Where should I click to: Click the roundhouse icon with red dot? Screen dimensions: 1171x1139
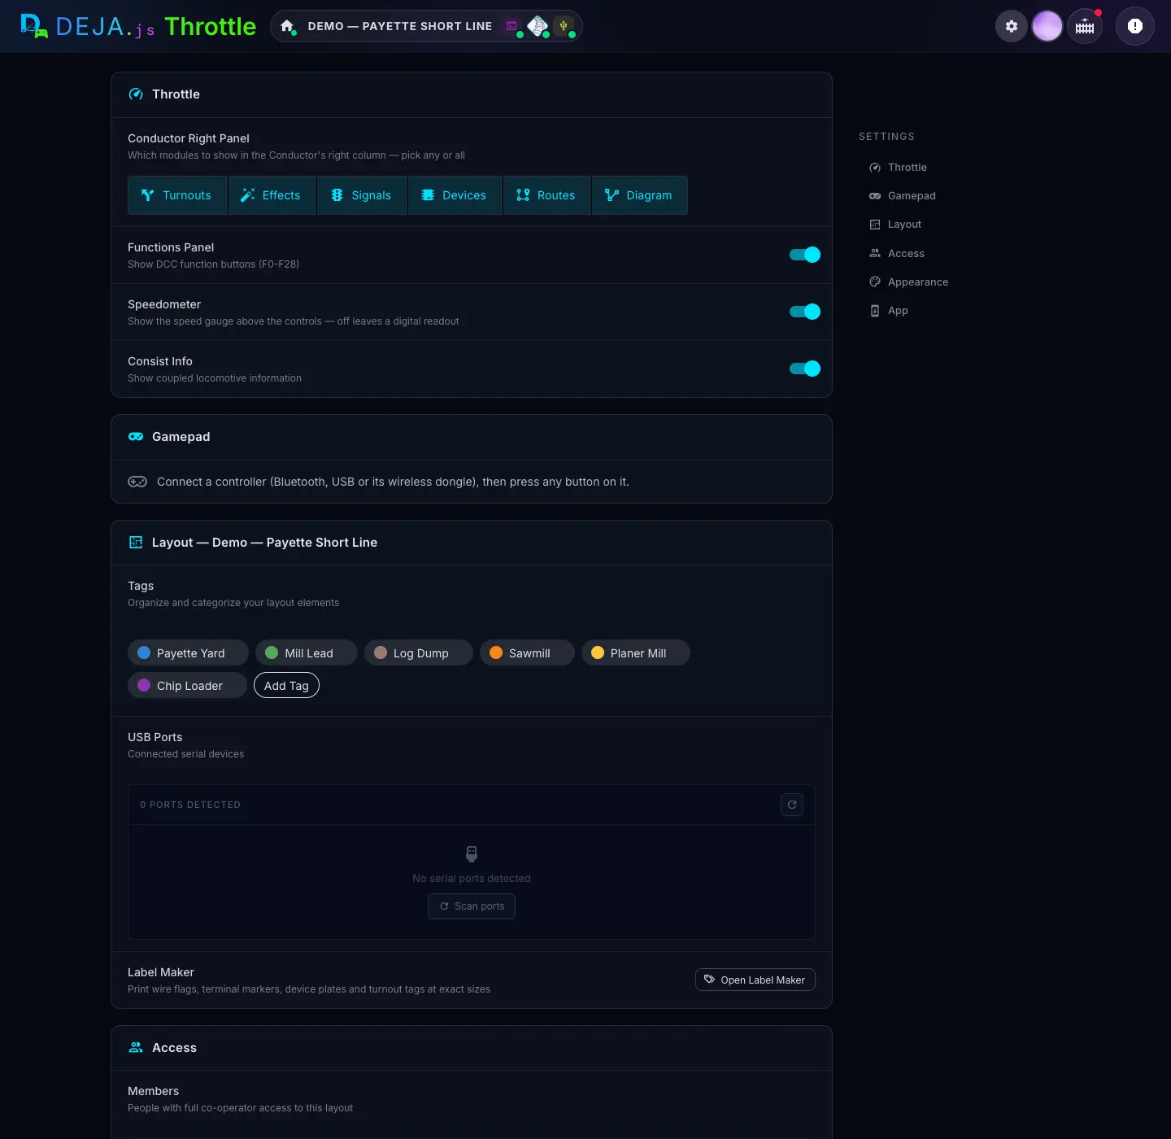pyautogui.click(x=1085, y=26)
